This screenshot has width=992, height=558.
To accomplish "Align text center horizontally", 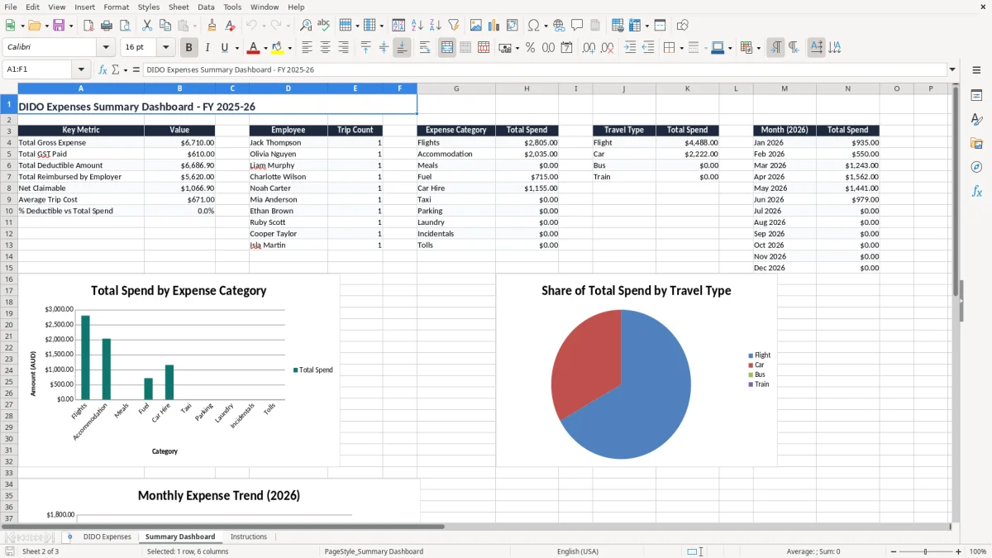I will point(325,48).
